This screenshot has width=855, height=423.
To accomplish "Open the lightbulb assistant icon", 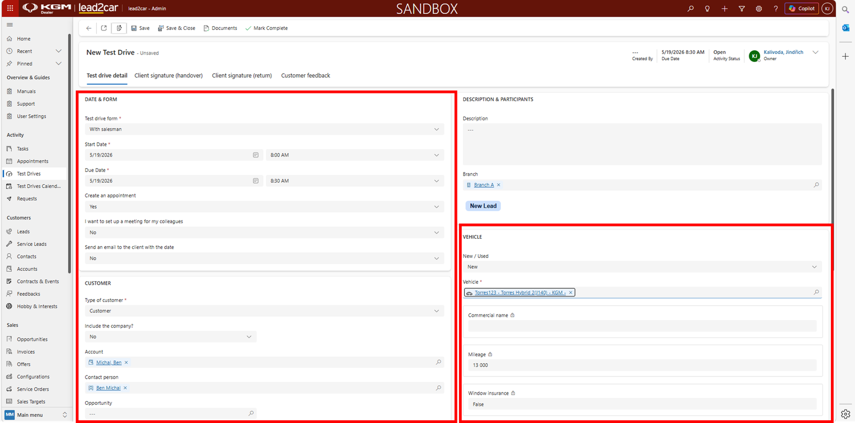I will 708,9.
